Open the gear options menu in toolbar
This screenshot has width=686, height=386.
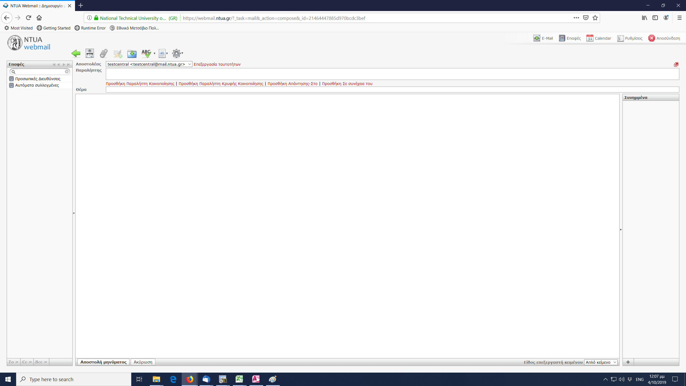[x=177, y=53]
